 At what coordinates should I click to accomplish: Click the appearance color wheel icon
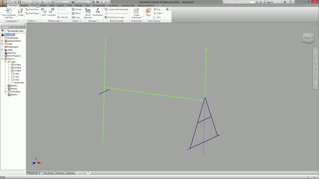pyautogui.click(x=73, y=2)
